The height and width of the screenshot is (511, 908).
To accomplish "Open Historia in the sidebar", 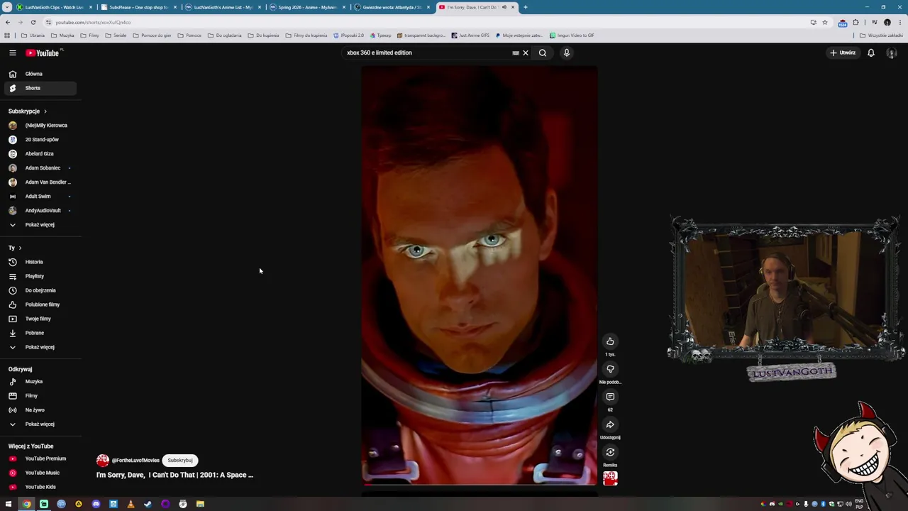I will click(39, 262).
